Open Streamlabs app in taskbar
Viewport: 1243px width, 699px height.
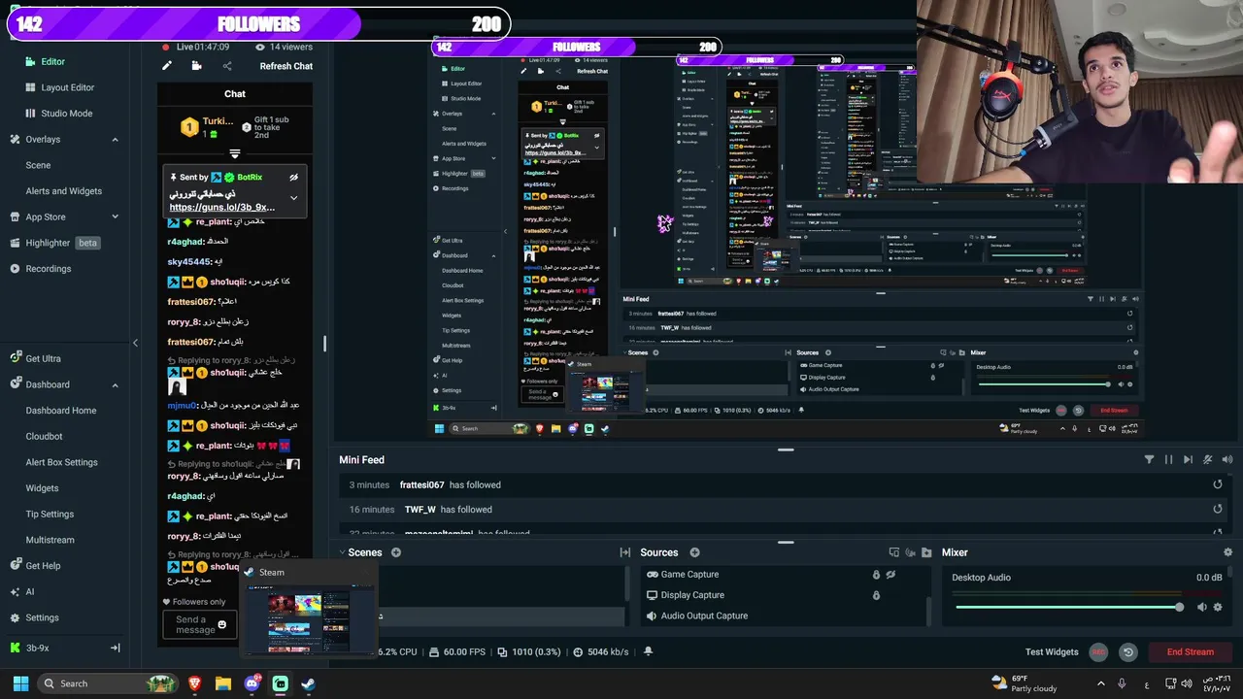[280, 683]
